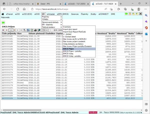Image resolution: width=150 pixels, height=114 pixels.
Task: Tick the first checkbox next to CSV
Action: pyautogui.click(x=50, y=30)
